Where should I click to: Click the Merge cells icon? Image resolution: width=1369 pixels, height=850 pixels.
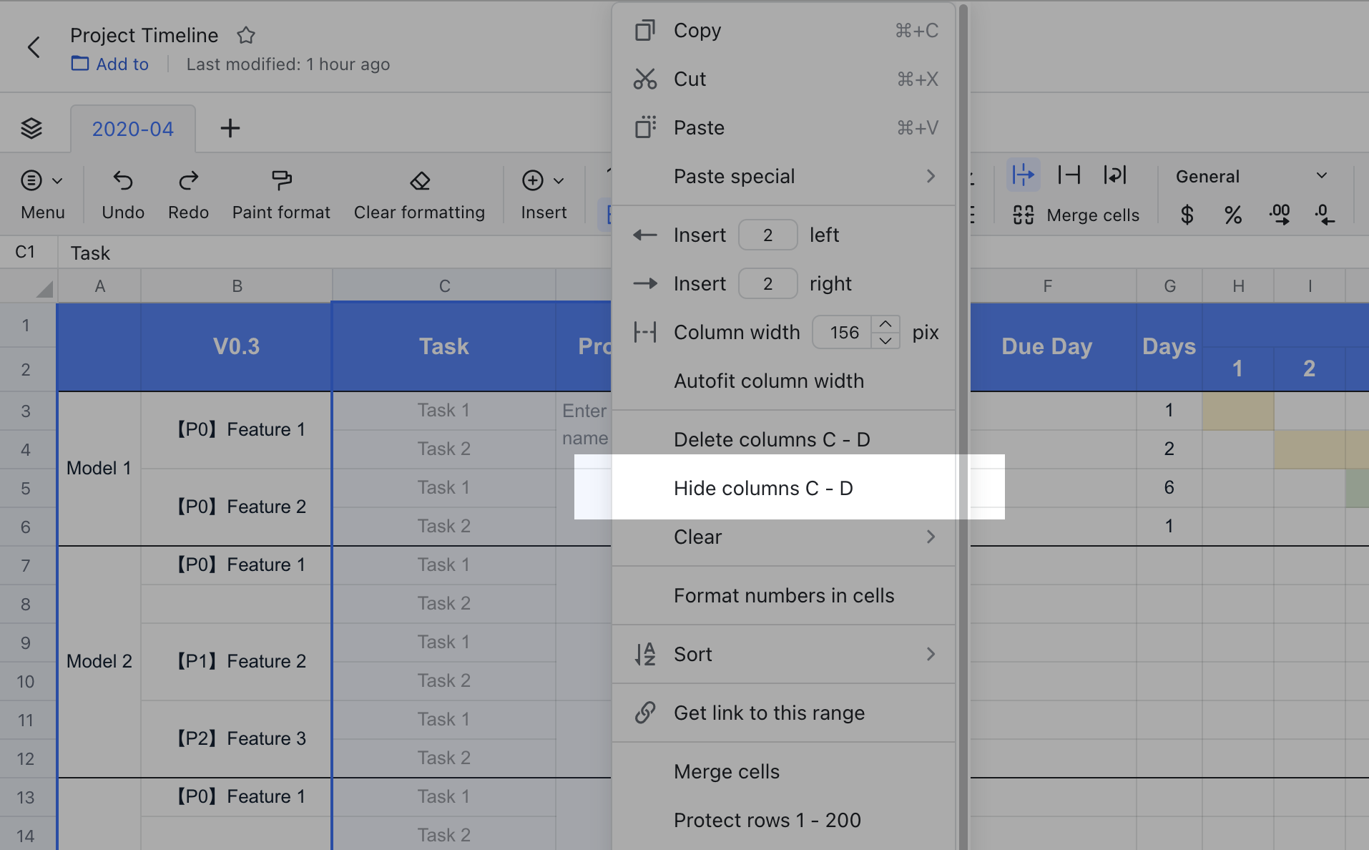1023,215
